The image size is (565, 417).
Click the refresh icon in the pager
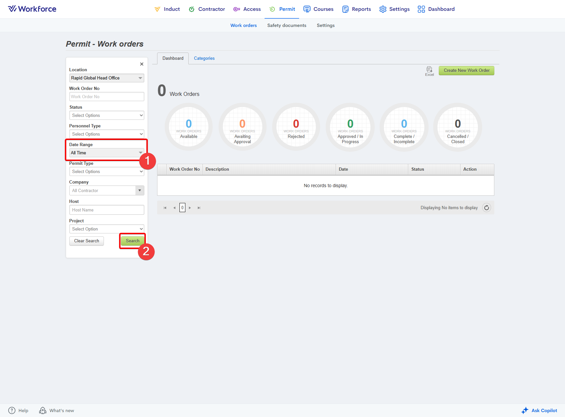pos(486,208)
